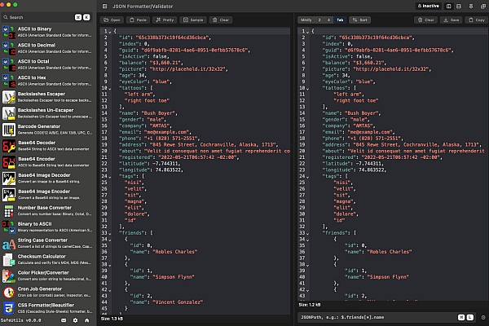489x326 pixels.
Task: Open the Base64 Decoder tool icon
Action: pyautogui.click(x=9, y=145)
